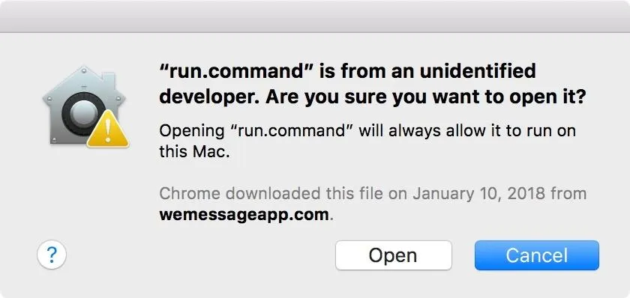This screenshot has width=630, height=298.
Task: Click the Gatekeeper house security icon
Action: [x=85, y=106]
